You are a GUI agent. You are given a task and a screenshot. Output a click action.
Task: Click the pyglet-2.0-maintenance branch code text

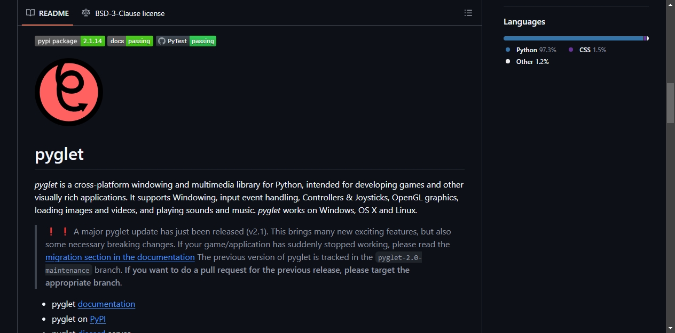[398, 257]
